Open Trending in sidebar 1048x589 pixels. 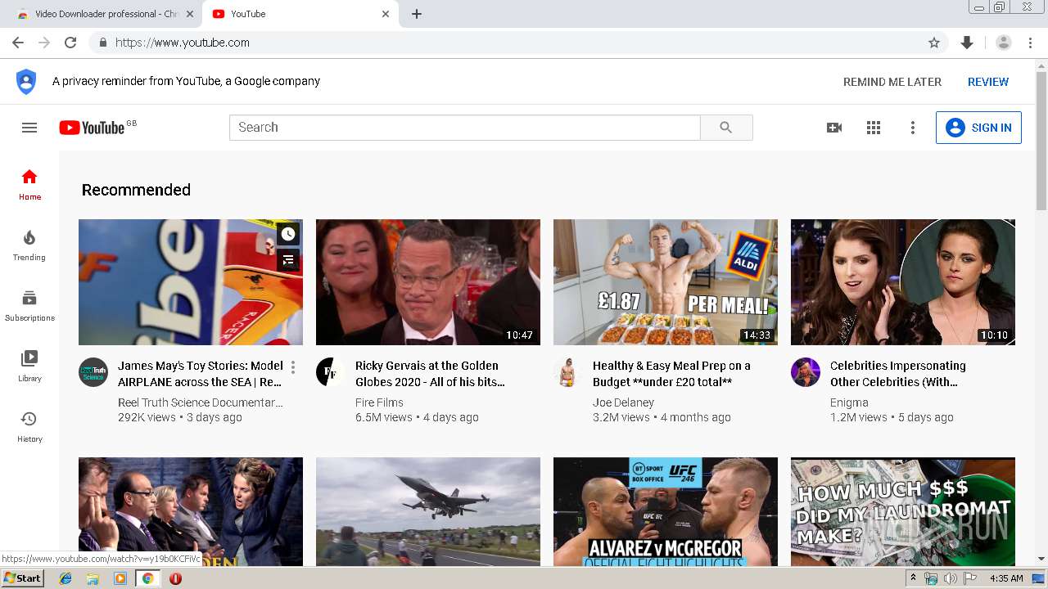click(x=29, y=245)
